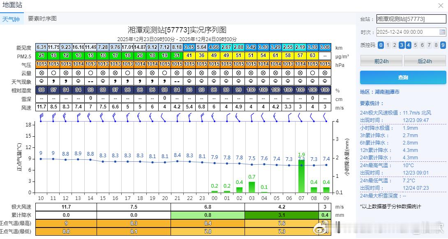The image size is (448, 239).
Task: Click the 3h累计降水 value 2.7mm
Action: pos(410,136)
